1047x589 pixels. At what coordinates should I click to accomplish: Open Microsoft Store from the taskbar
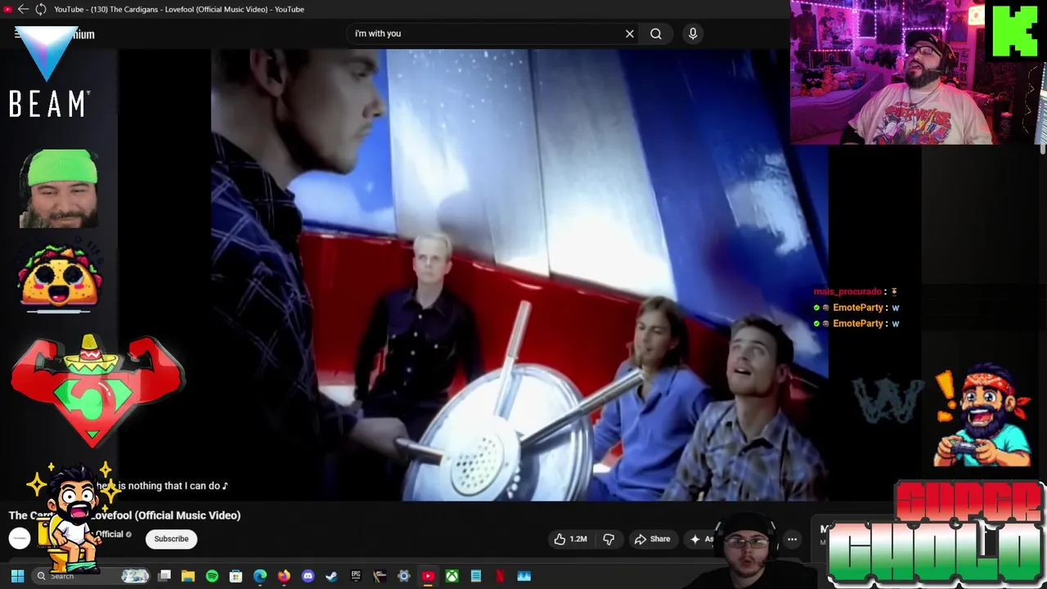point(236,576)
